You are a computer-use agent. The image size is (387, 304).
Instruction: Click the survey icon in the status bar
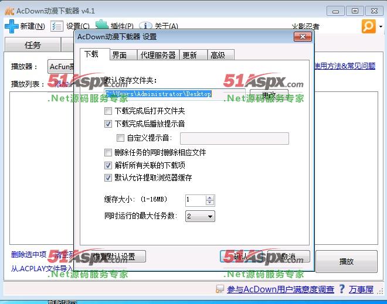pos(220,289)
